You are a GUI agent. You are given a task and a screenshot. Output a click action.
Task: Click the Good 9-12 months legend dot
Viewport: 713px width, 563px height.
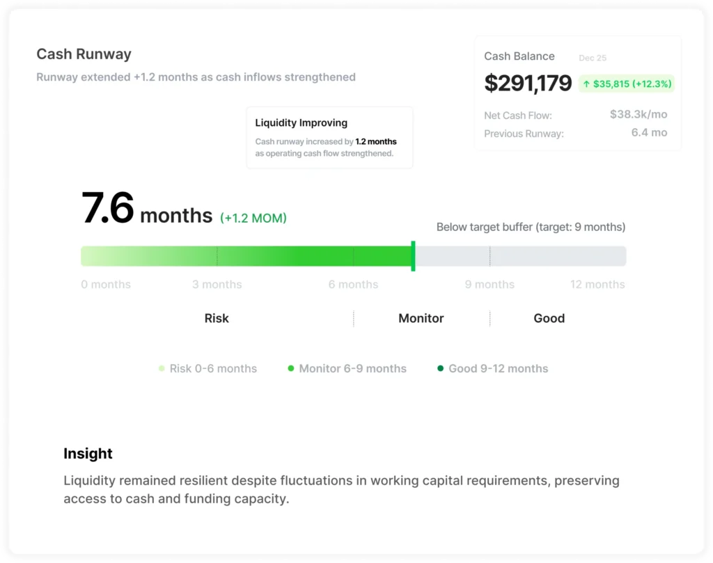coord(440,368)
